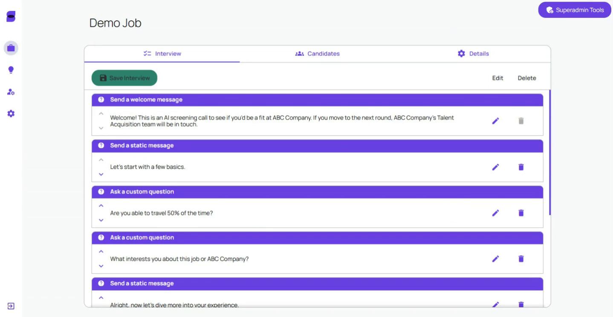Click the 'Demo Job' title

tap(115, 23)
